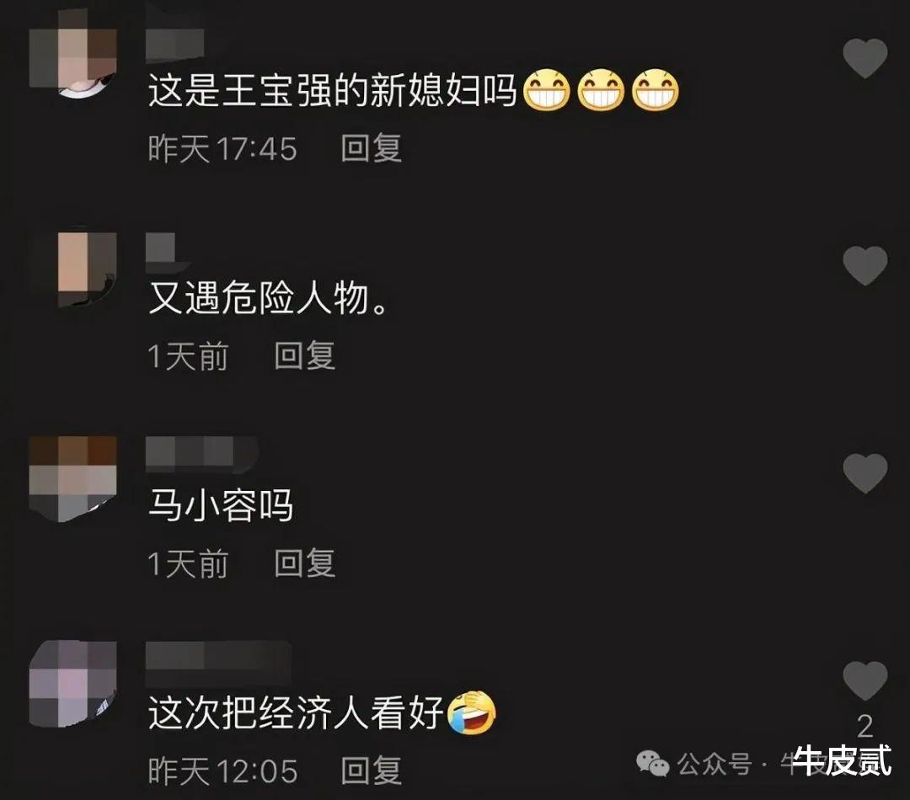
Task: Like the 王宝强的新媳妇 comment with its heart icon
Action: (x=864, y=59)
